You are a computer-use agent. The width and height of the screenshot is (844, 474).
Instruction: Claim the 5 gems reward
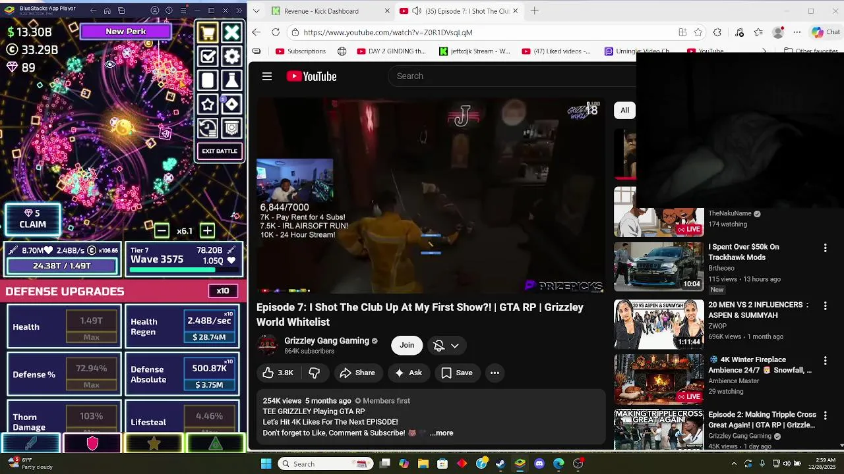pyautogui.click(x=32, y=219)
